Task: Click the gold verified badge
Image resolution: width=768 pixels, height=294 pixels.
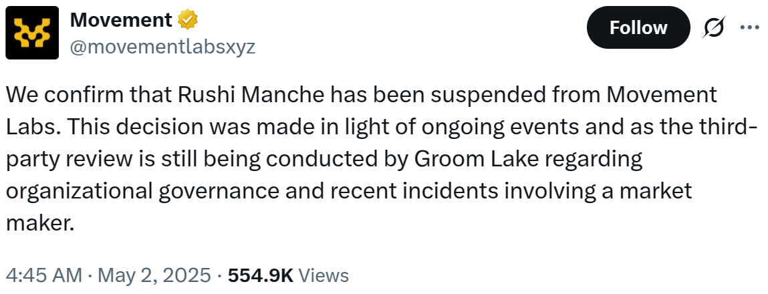Action: click(x=186, y=21)
